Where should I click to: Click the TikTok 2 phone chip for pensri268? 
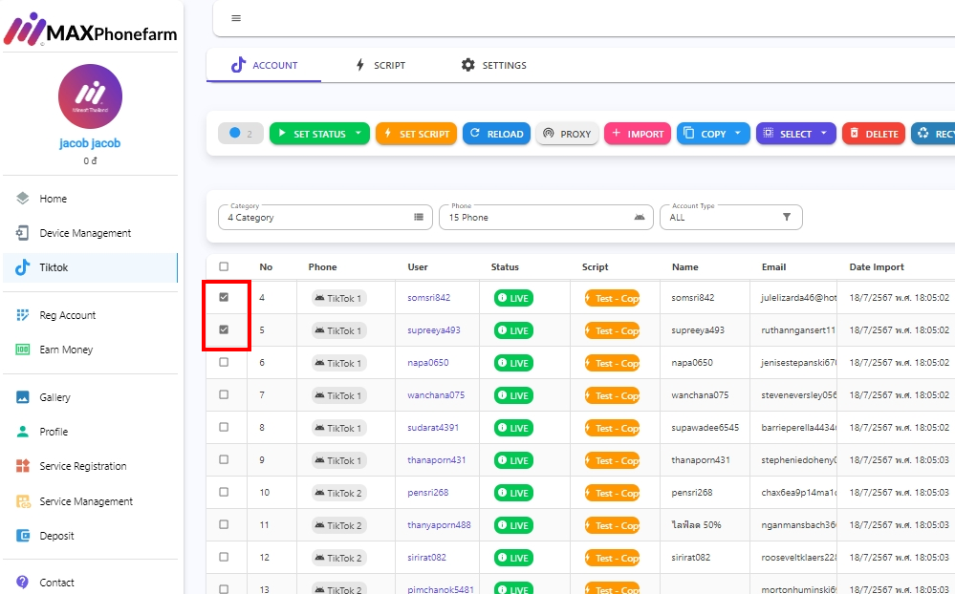click(338, 493)
